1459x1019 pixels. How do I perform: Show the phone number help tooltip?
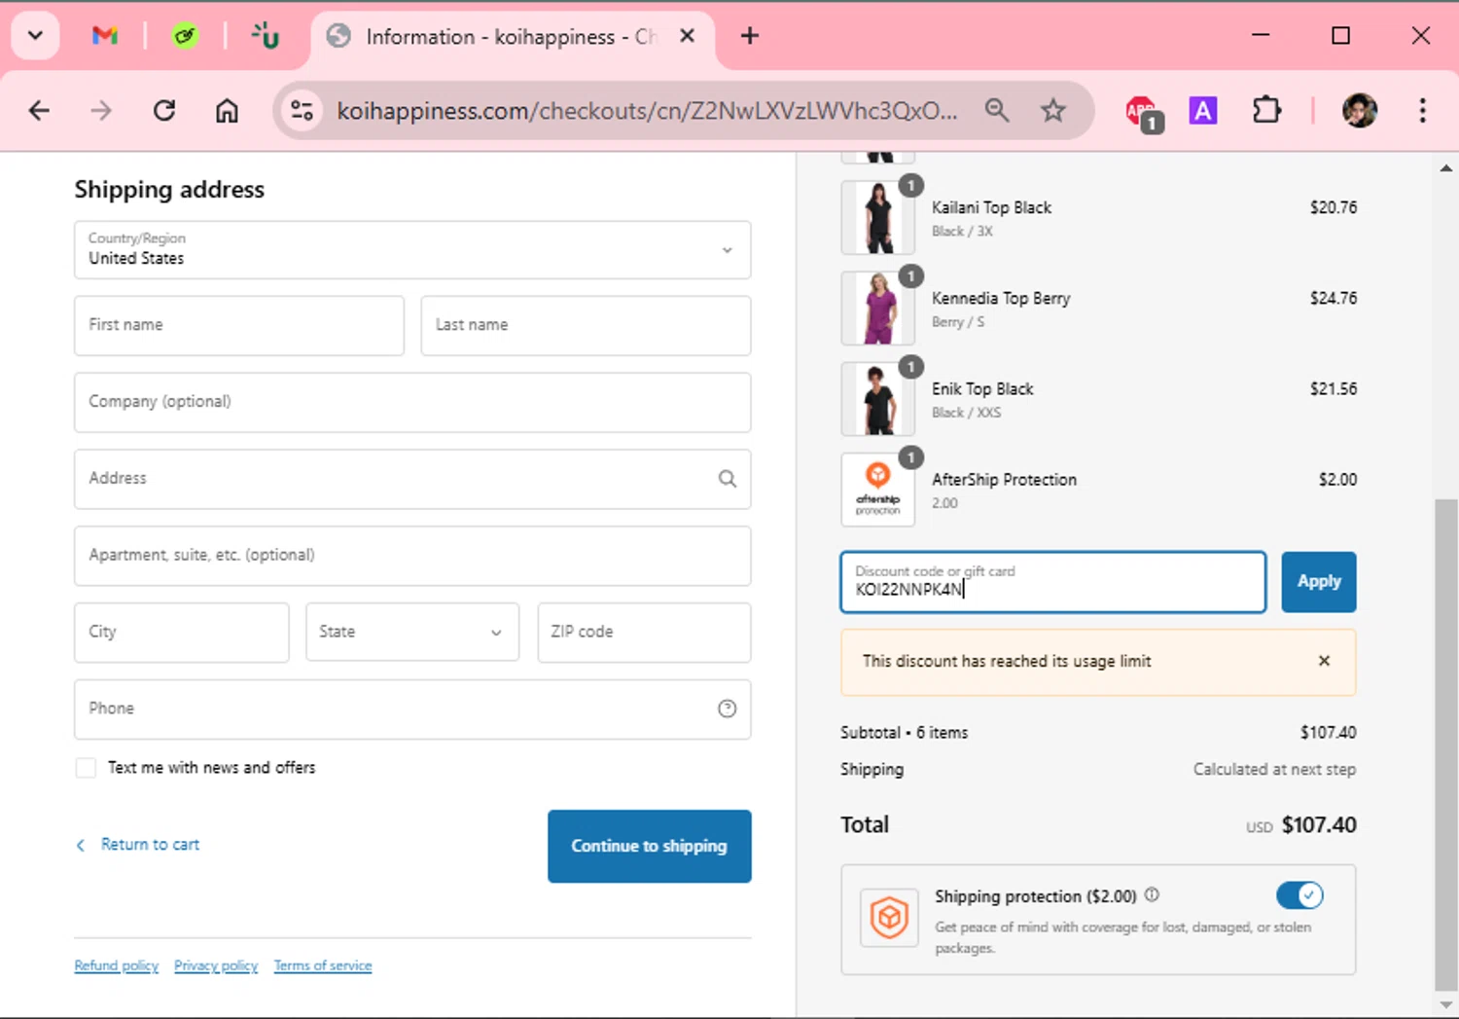(x=727, y=709)
